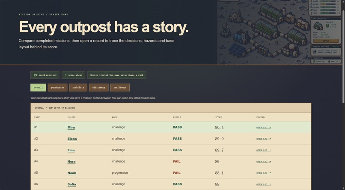Click rank #1 cell
Viewport: 345px width, 190px height.
(36, 128)
